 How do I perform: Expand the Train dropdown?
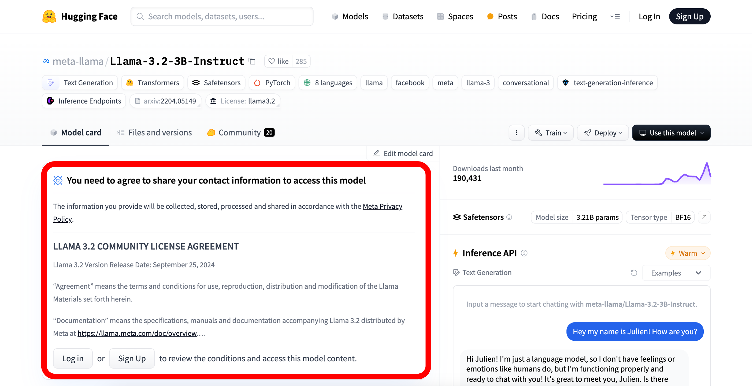click(551, 133)
